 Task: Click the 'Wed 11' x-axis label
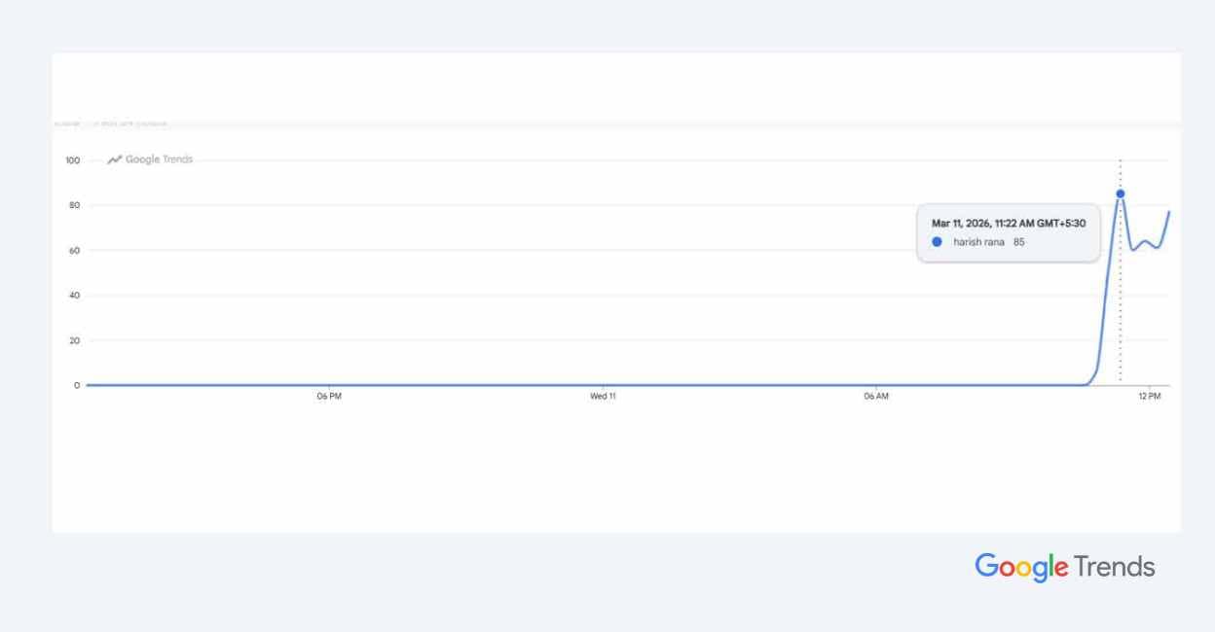(x=603, y=397)
